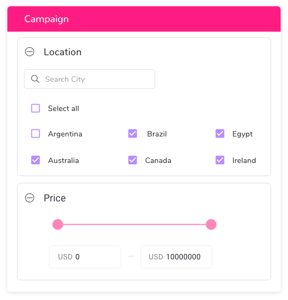Viewport: 288px width, 300px height.
Task: Collapse the Price section minus icon
Action: click(x=29, y=198)
